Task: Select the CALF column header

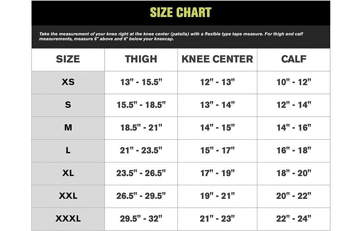Action: 294,59
